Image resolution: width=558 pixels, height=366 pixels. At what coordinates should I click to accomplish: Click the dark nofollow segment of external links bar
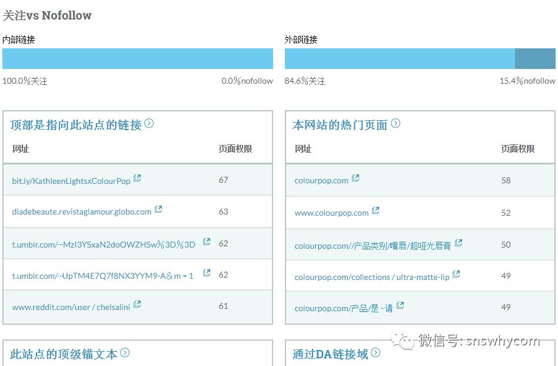pyautogui.click(x=536, y=58)
